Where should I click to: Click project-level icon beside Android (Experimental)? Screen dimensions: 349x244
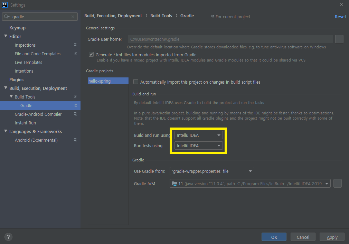(x=75, y=140)
